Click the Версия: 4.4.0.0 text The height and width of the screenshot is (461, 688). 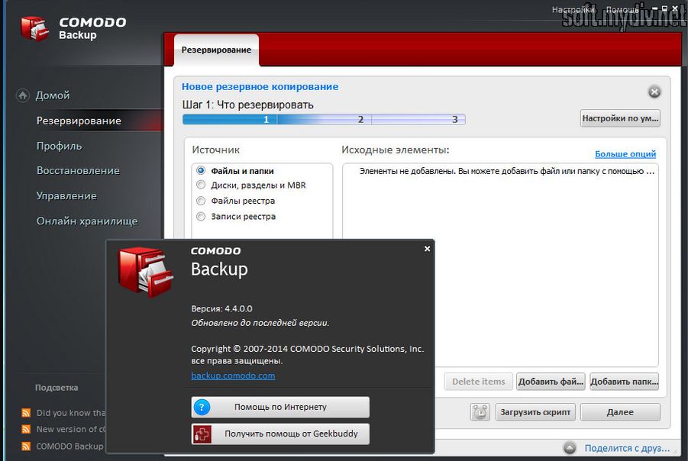point(221,308)
